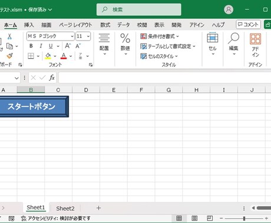Open the clipboard dialog launcher
This screenshot has width=271, height=223.
[x=20, y=65]
